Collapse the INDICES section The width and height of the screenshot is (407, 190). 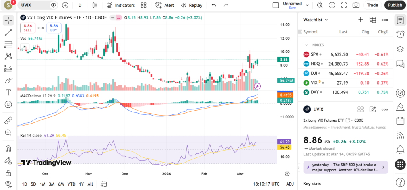(x=306, y=45)
